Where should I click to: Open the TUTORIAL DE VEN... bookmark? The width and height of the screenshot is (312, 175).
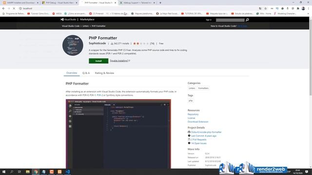pyautogui.click(x=192, y=14)
